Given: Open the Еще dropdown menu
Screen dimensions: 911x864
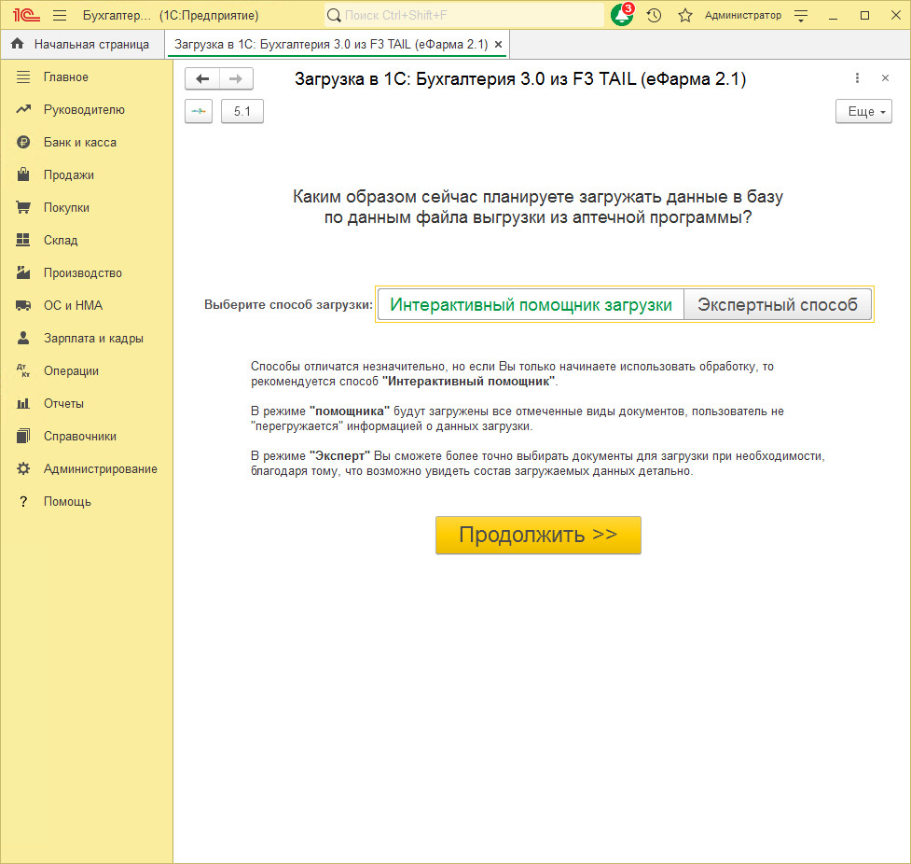Looking at the screenshot, I should [x=863, y=111].
